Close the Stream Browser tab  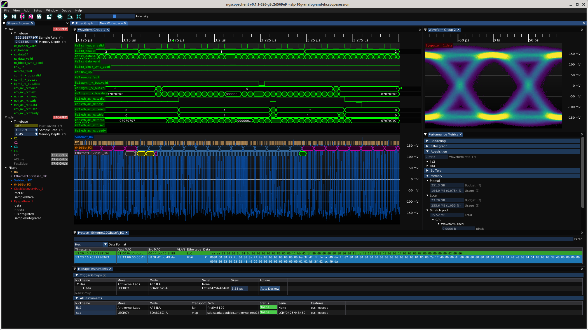[x=32, y=23]
